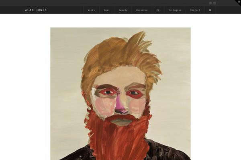241x160 pixels.
Task: Select Awards in the navigation bar
Action: 123,10
